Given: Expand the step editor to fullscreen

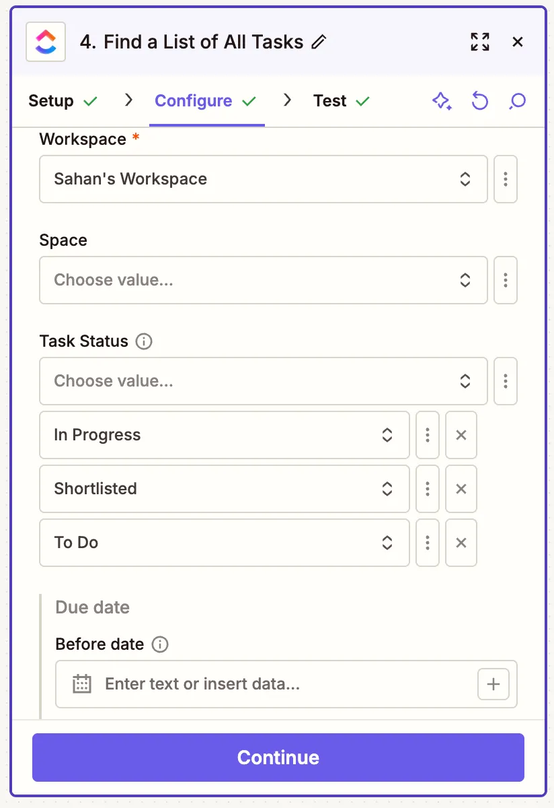Looking at the screenshot, I should pyautogui.click(x=480, y=42).
